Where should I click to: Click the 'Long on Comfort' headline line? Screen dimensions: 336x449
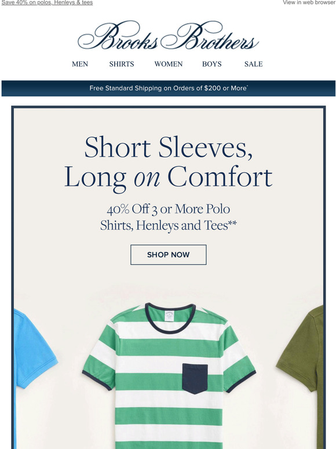tap(169, 178)
